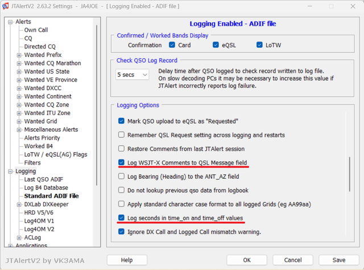Toggle Log seconds in time_on and time_off
Viewport: 364px width, 270px height.
[121, 218]
